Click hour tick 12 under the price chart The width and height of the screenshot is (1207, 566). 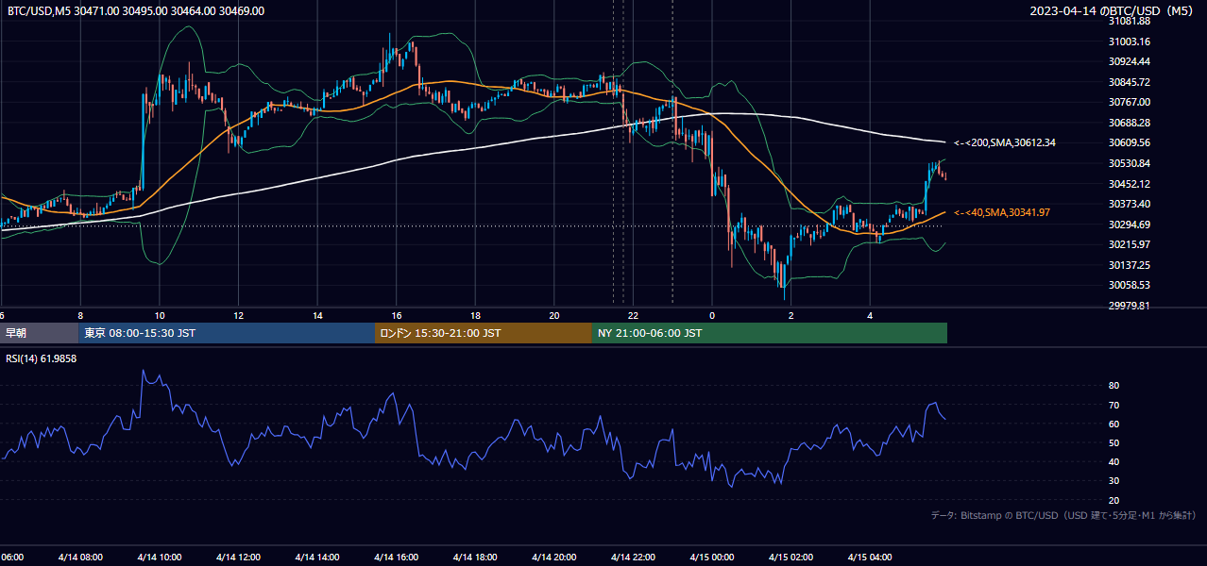[238, 315]
